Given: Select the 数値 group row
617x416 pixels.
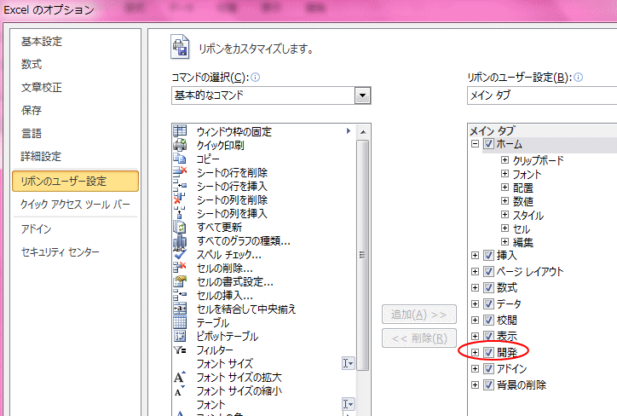Looking at the screenshot, I should [x=523, y=201].
